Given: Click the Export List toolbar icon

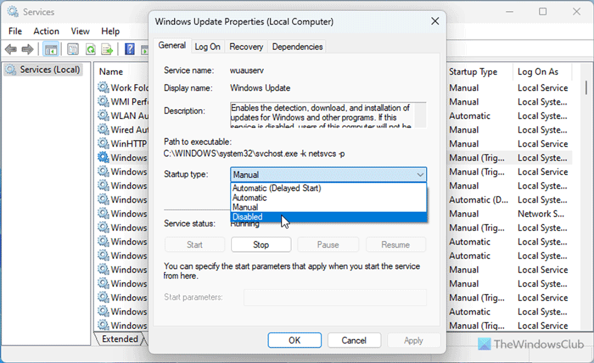Looking at the screenshot, I should (x=108, y=49).
